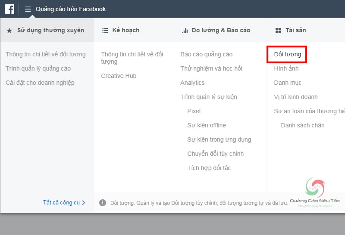The image size is (345, 235).
Task: Open Danh mục under Tài sản
Action: (x=288, y=83)
